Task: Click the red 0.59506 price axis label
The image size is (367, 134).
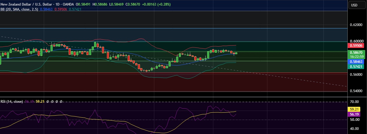Action: [x=356, y=46]
